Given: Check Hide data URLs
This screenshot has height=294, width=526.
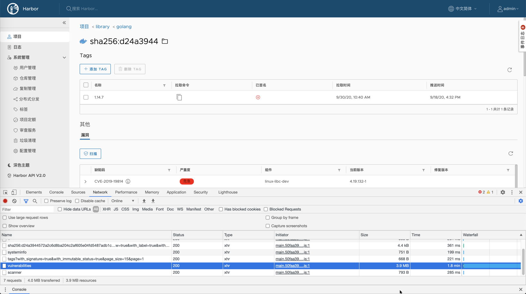Looking at the screenshot, I should 60,209.
